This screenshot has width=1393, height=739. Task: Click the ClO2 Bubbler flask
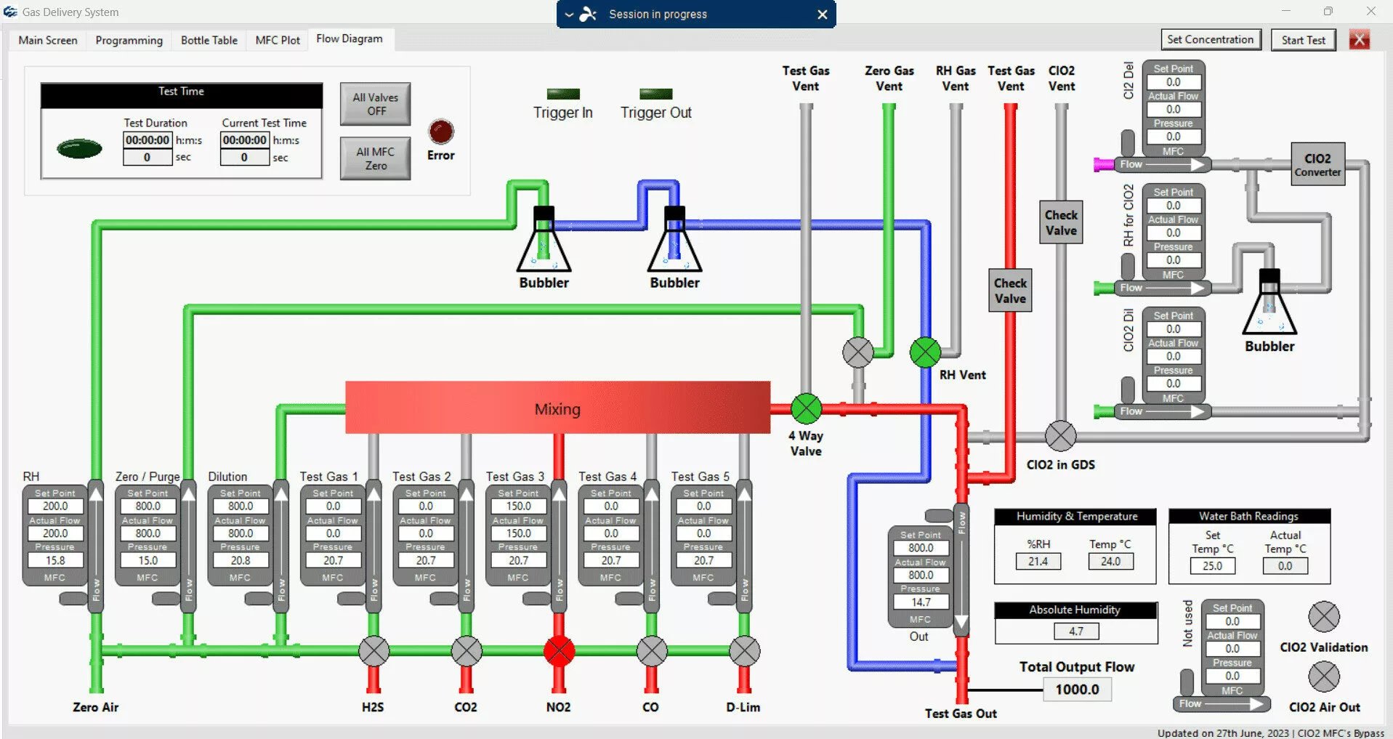pos(1269,302)
